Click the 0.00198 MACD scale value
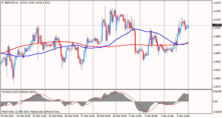Screen dimensions: 222x118 point(217,92)
